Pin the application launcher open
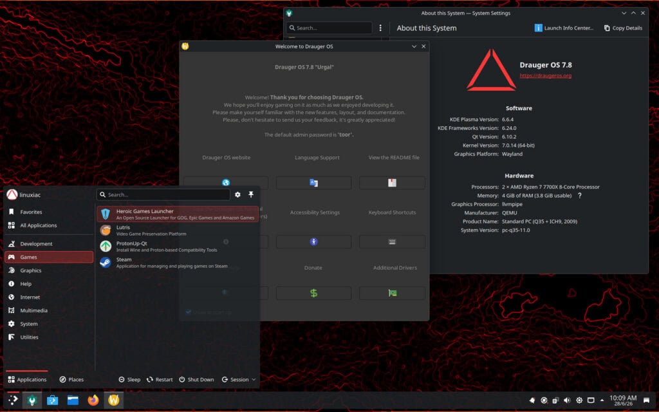 (251, 194)
